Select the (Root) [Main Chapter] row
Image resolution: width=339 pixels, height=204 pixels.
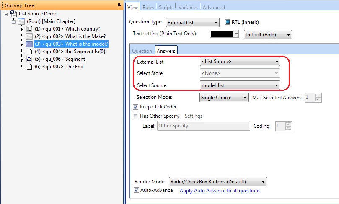click(51, 21)
